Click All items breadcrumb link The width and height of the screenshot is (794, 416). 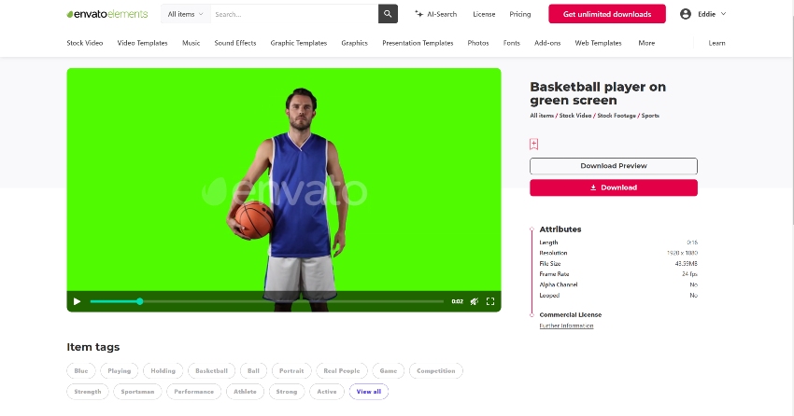coord(542,116)
